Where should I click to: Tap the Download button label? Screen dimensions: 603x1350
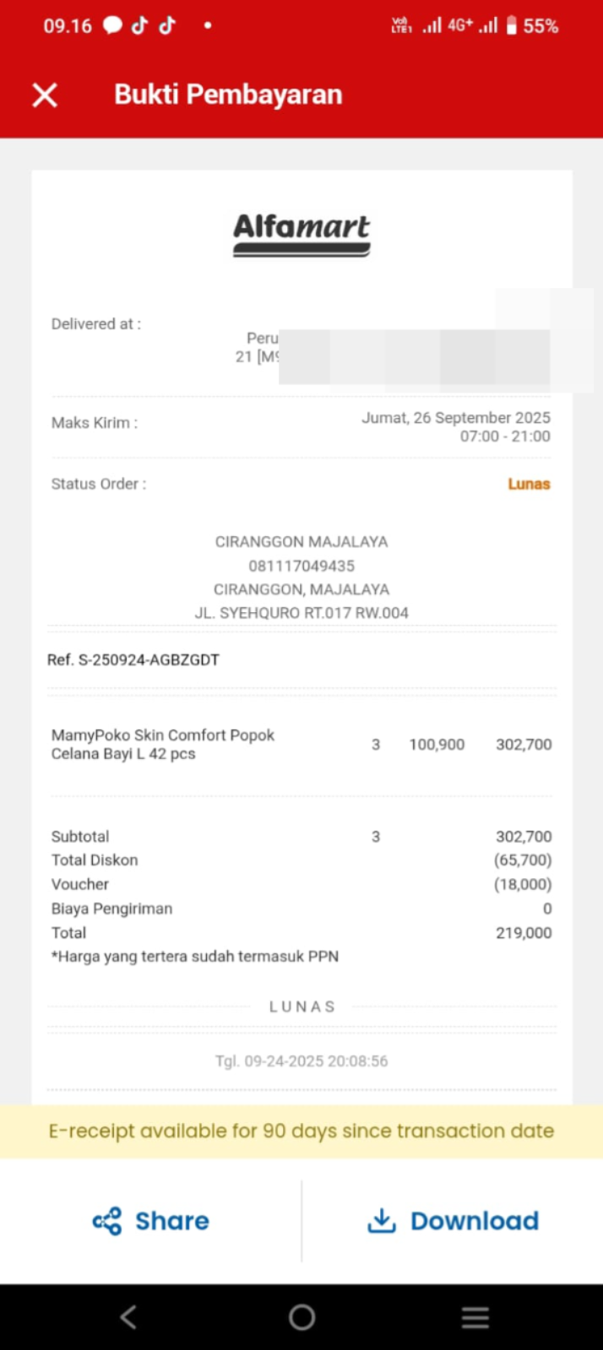click(x=474, y=1221)
